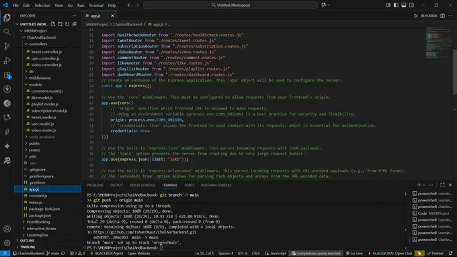Split the editor to the right
Screen dimensions: 457x257
pos(442,15)
